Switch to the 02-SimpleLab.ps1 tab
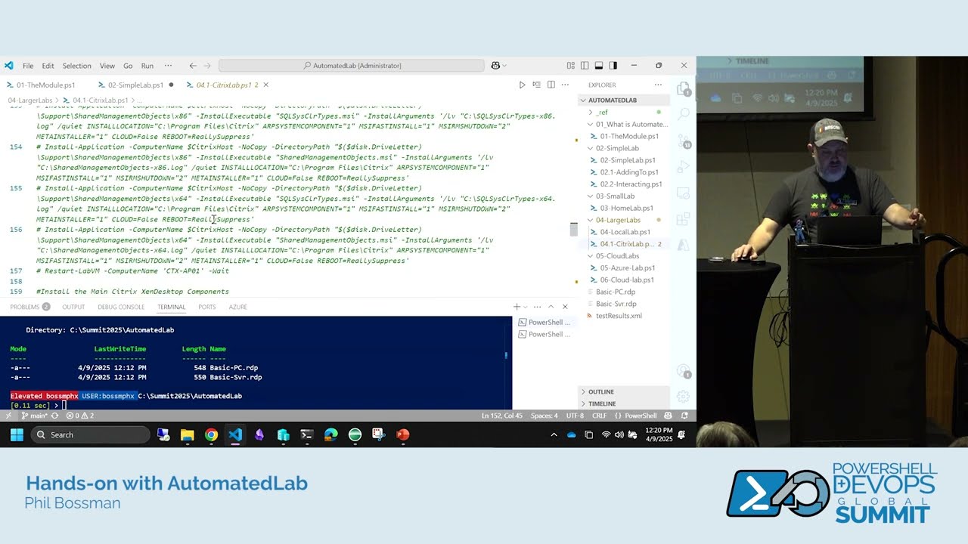The image size is (968, 544). pos(135,85)
